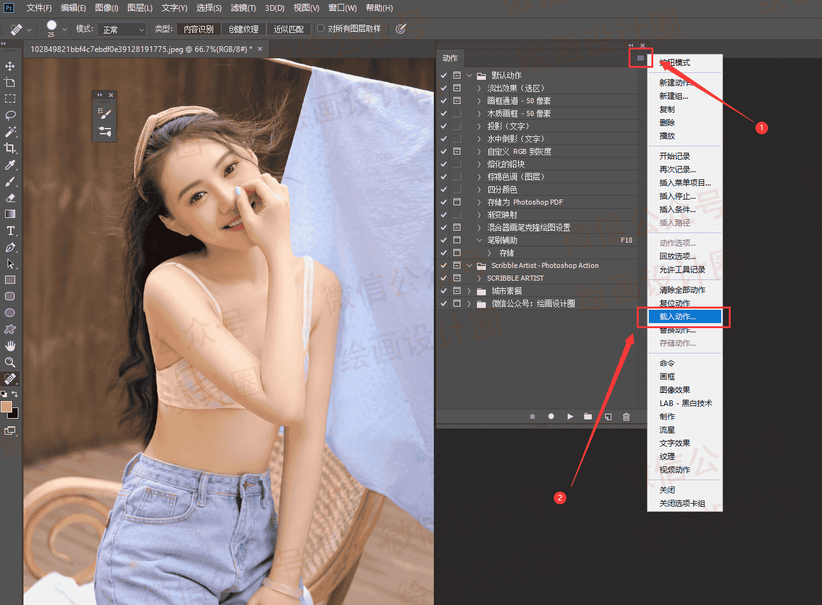The image size is (822, 605).
Task: Play the selected action
Action: [x=570, y=416]
